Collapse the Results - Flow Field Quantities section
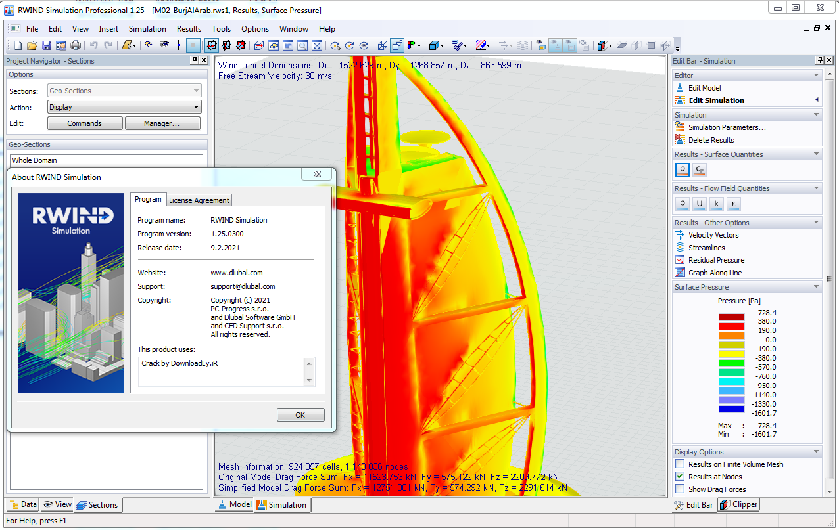This screenshot has width=839, height=530. (x=816, y=188)
